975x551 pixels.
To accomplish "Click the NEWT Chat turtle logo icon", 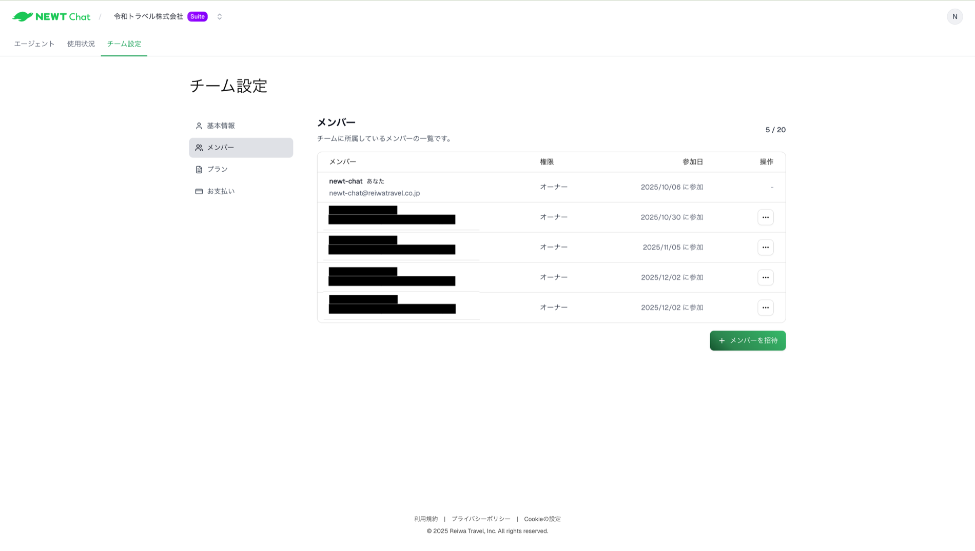I will (x=22, y=16).
